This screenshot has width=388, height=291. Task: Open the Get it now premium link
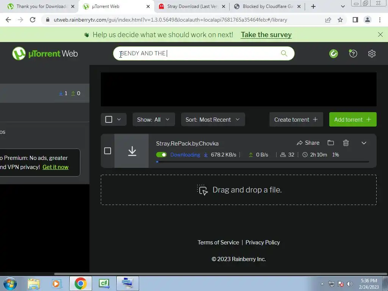tap(55, 167)
